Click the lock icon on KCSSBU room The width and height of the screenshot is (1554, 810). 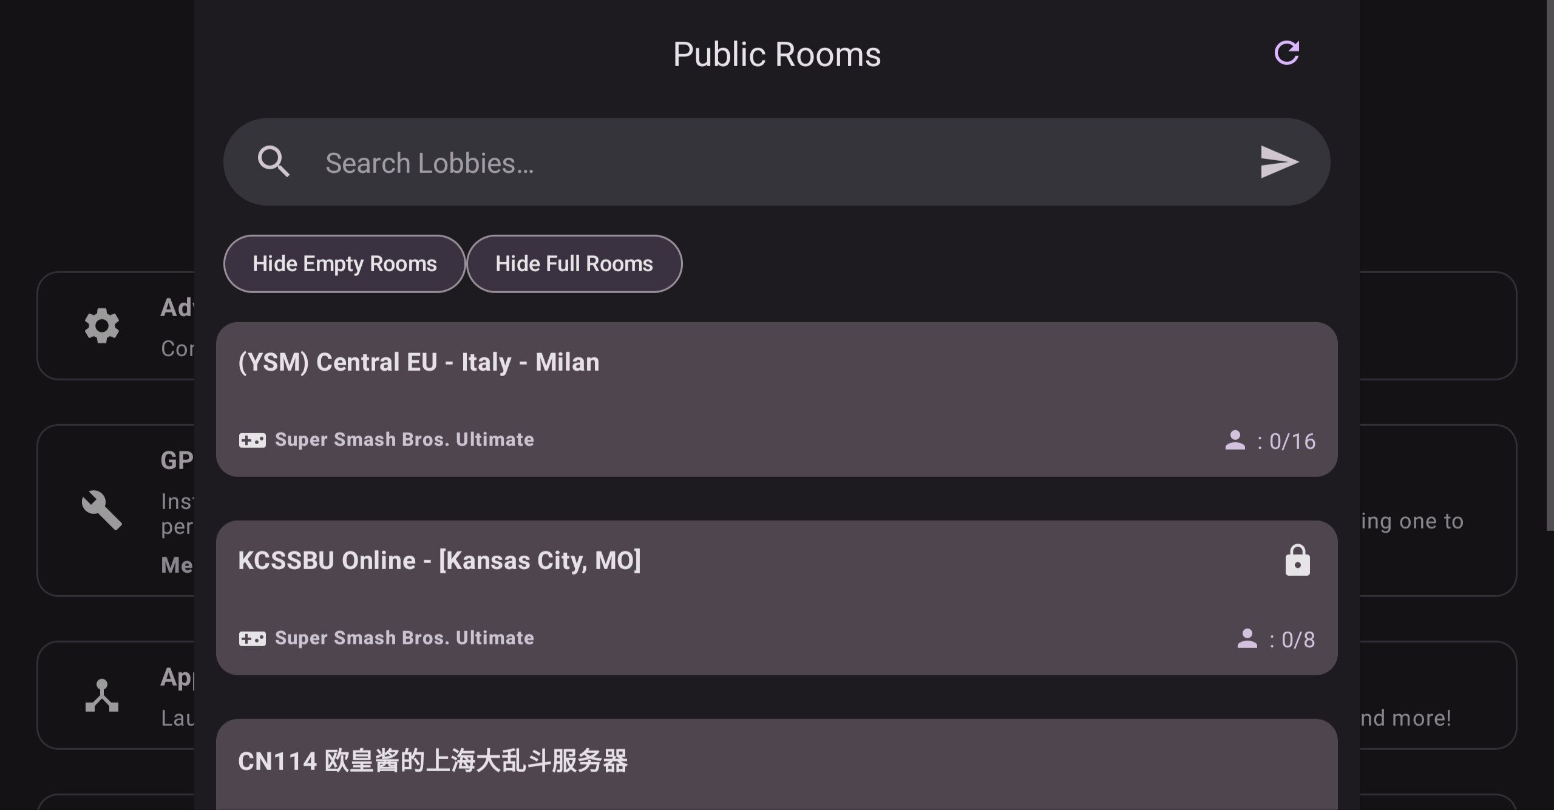(1297, 560)
